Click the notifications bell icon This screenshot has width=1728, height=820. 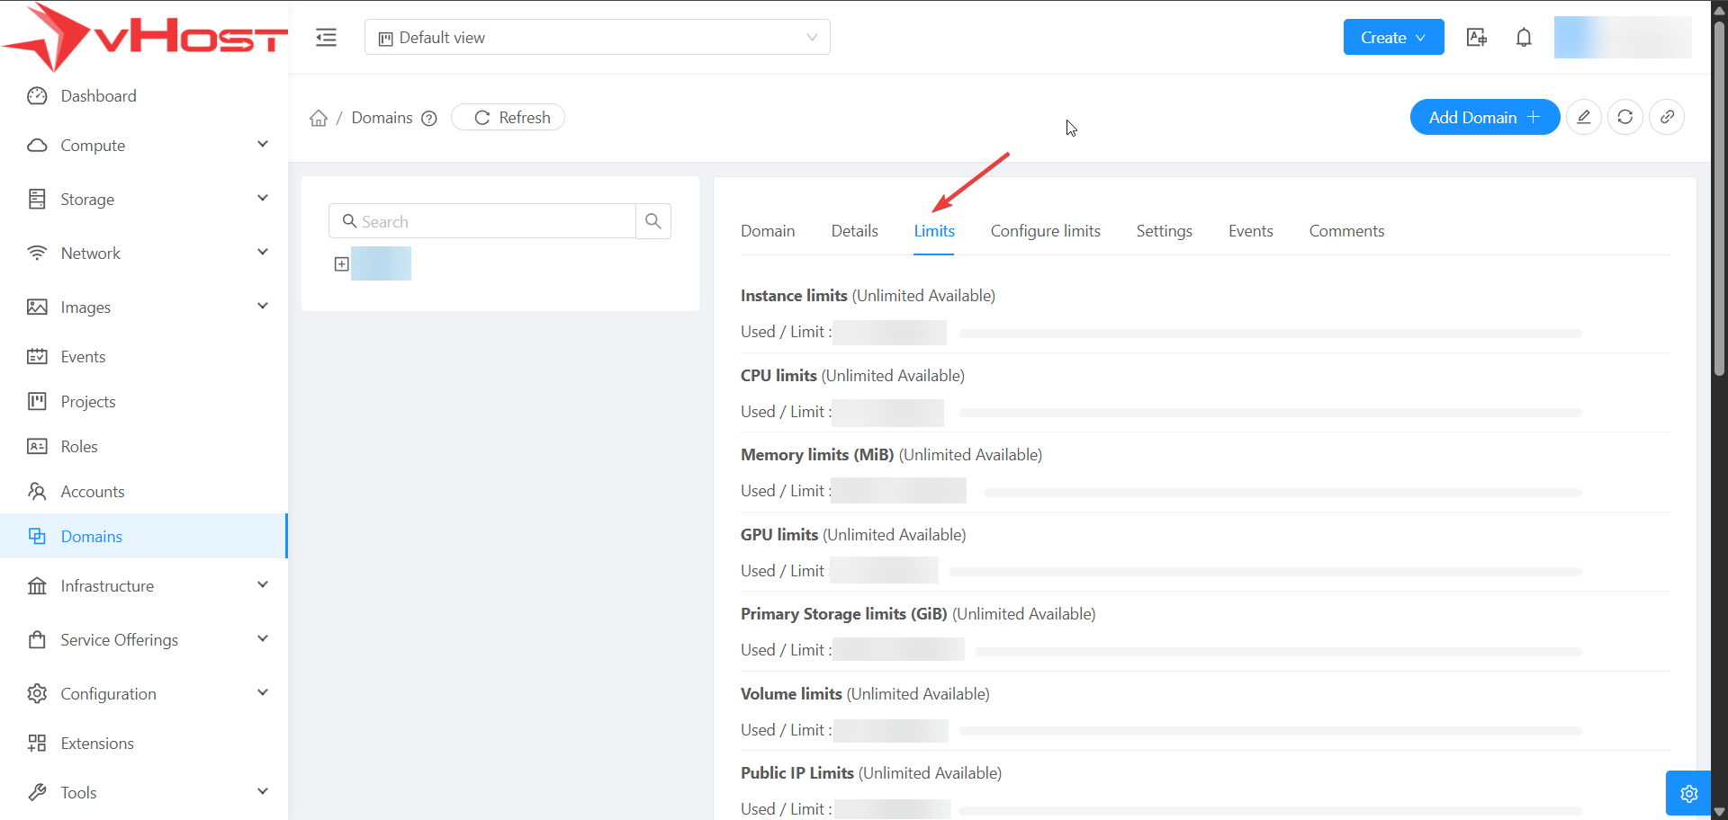[x=1523, y=38]
